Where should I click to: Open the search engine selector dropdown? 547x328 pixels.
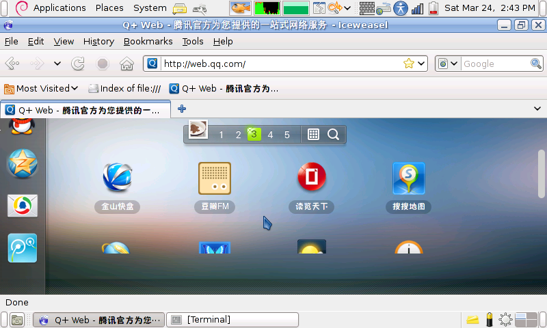[x=448, y=64]
